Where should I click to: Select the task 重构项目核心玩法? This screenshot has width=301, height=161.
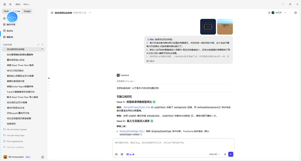click(x=16, y=60)
